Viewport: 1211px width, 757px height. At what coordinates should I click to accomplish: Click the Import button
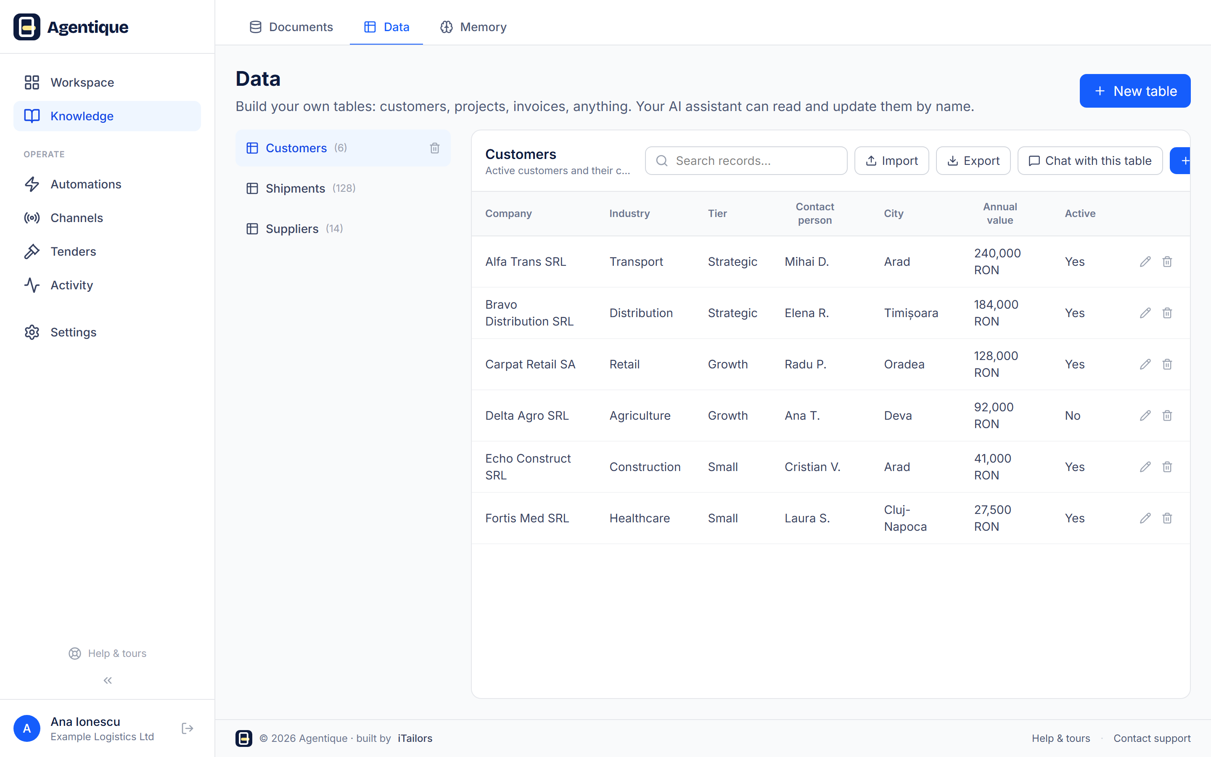pos(891,161)
